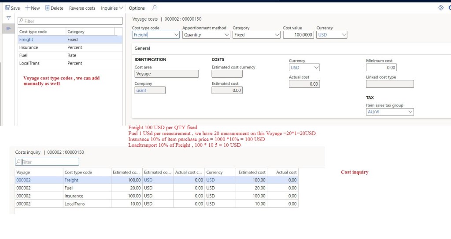Toggle the list view lines icon
The image size is (451, 239).
(8, 29)
